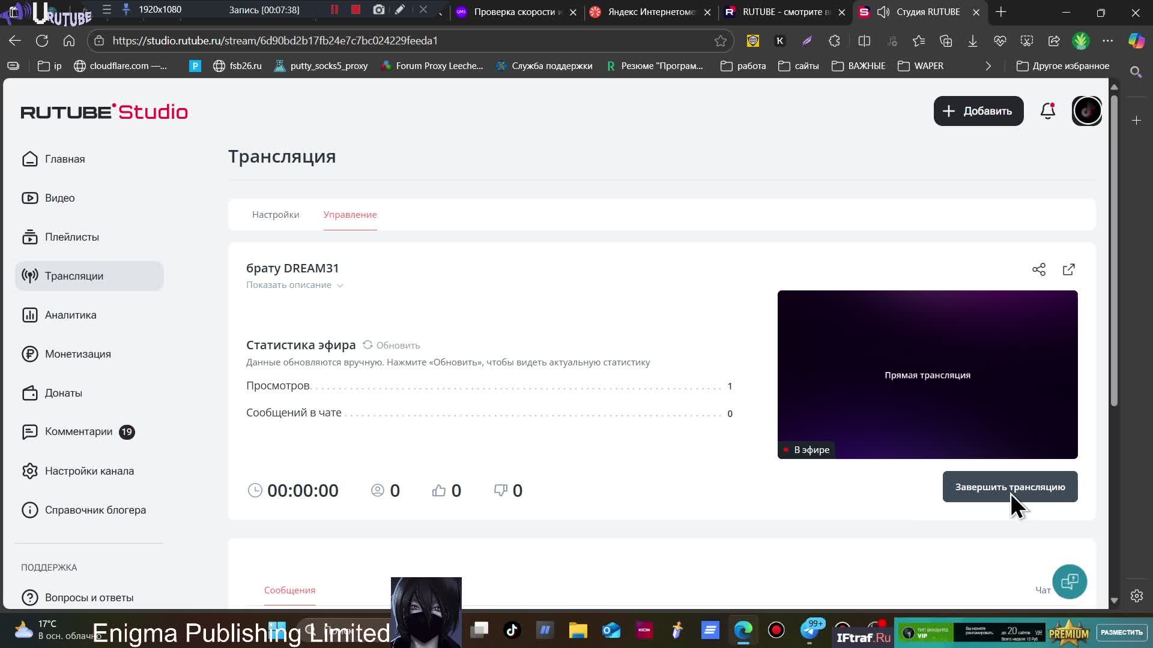Select the Сообщения tab in chat section
This screenshot has width=1153, height=648.
(289, 590)
